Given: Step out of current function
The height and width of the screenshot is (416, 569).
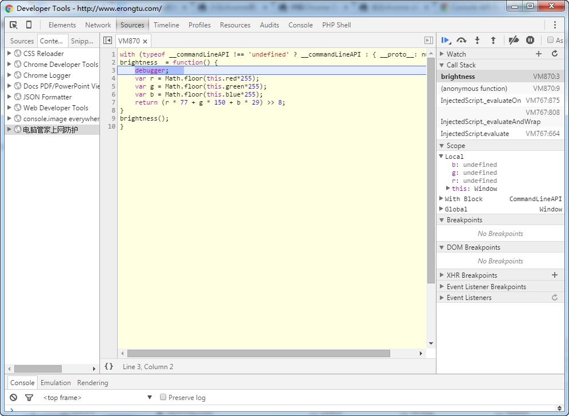Looking at the screenshot, I should (x=494, y=40).
